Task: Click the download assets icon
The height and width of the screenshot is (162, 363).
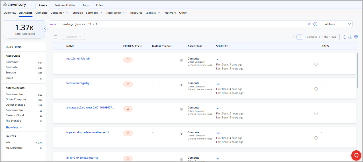Action: 350,37
